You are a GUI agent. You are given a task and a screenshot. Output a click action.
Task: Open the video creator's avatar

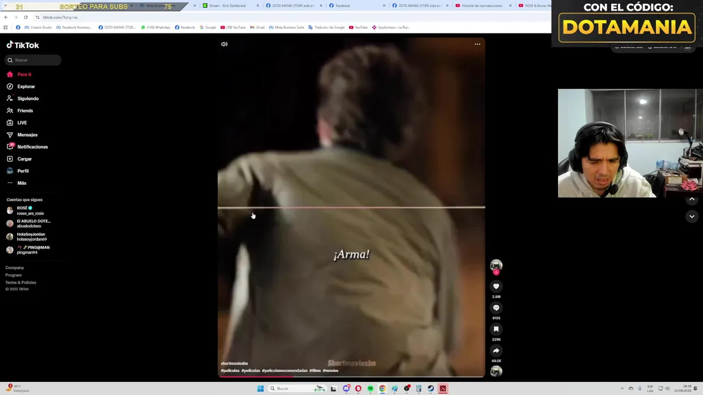[x=496, y=265]
